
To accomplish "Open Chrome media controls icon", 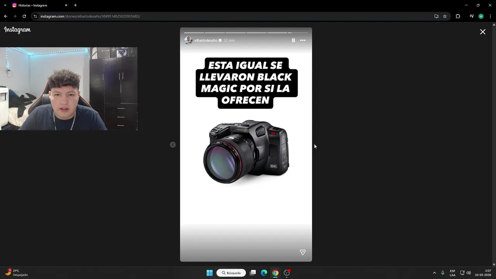I will click(472, 16).
